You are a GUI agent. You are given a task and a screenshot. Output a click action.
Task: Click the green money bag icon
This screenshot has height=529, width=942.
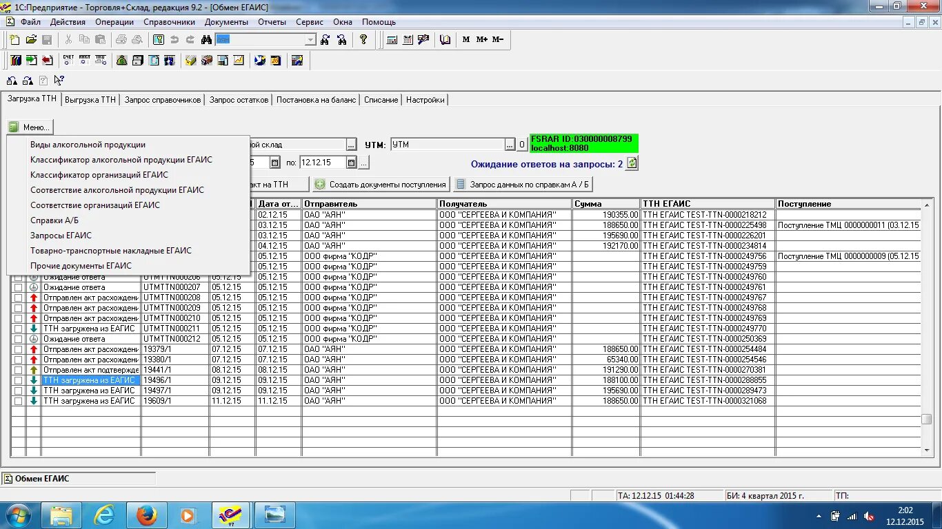coord(122,61)
